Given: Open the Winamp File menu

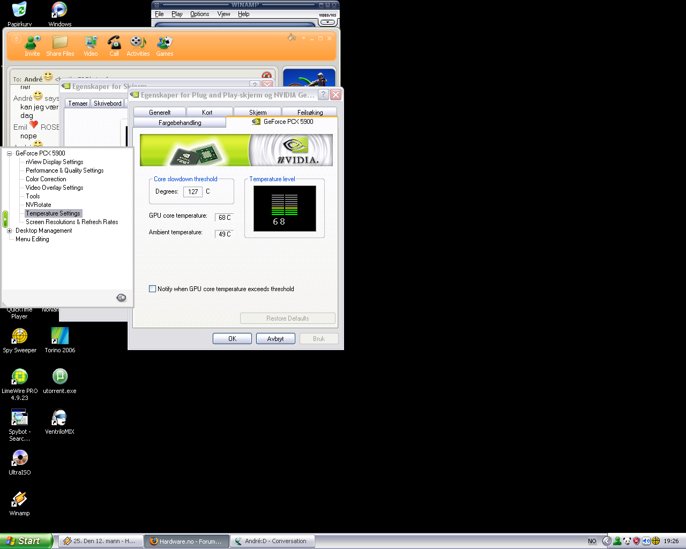Looking at the screenshot, I should click(x=159, y=14).
